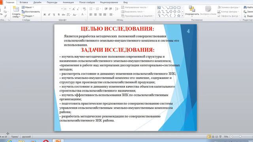Select the straight line shape
The width and height of the screenshot is (253, 142).
(163, 7)
